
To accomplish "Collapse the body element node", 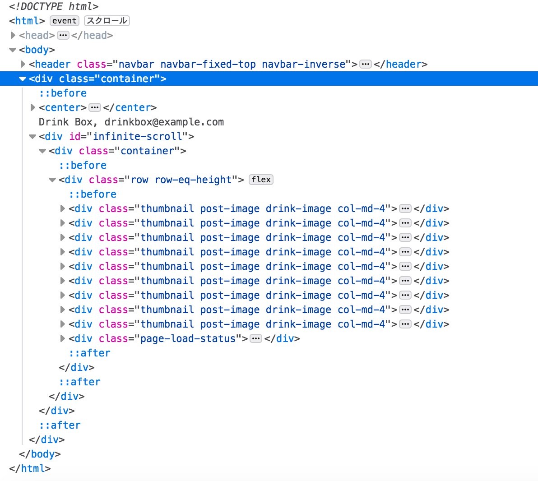I will pos(13,50).
